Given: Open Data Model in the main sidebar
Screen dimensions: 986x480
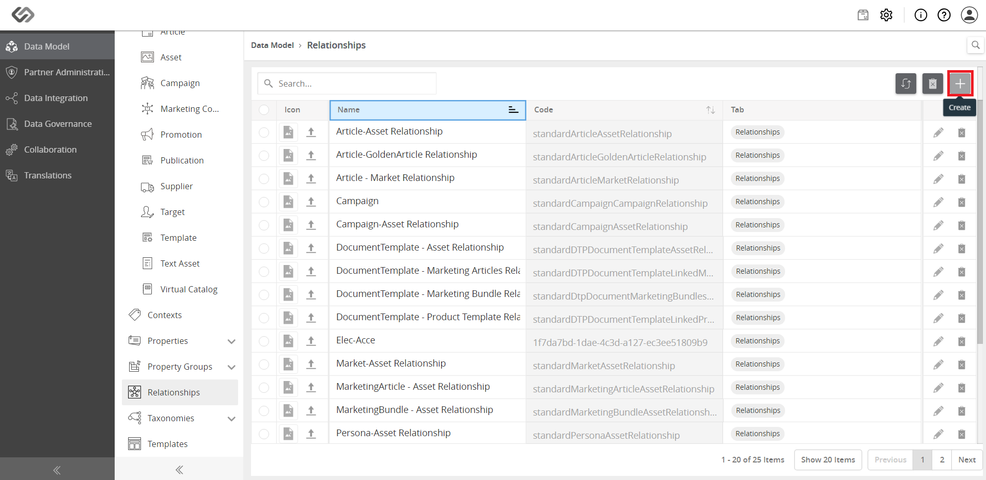Looking at the screenshot, I should point(57,46).
